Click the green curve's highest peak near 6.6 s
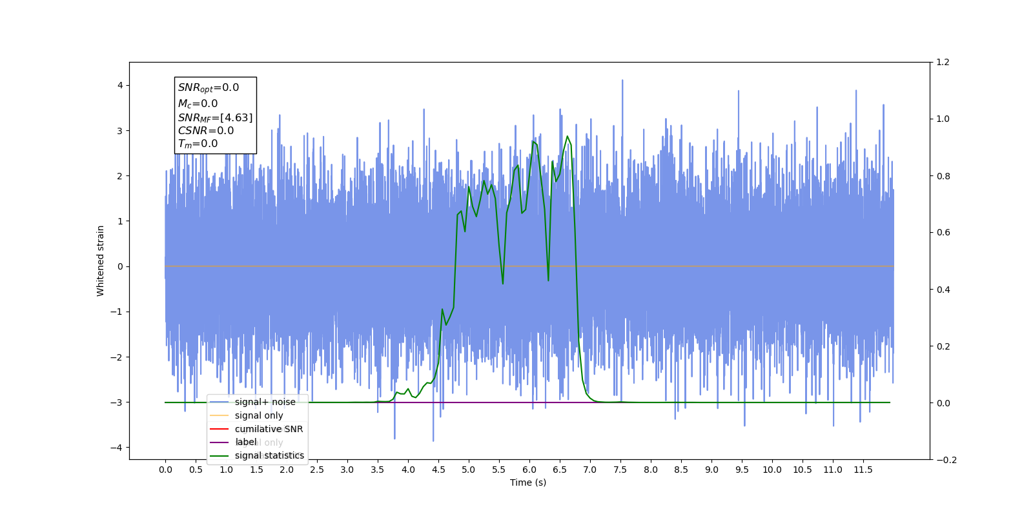Screen dimensions: 1033x516 pos(568,136)
